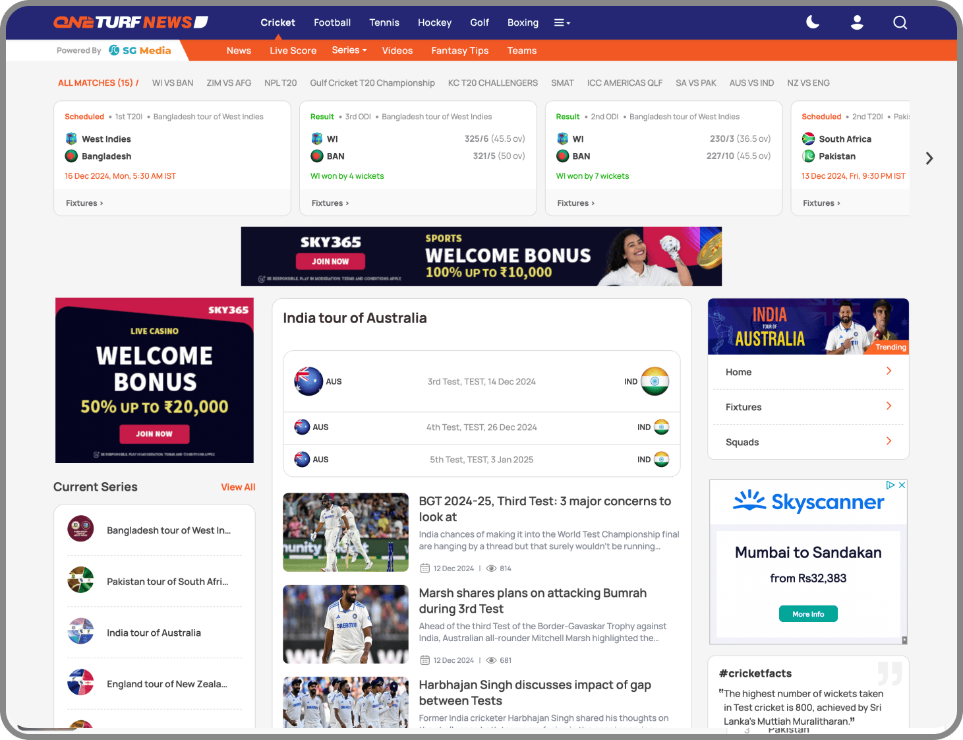The height and width of the screenshot is (740, 963).
Task: Open the News menu item
Action: tap(239, 50)
